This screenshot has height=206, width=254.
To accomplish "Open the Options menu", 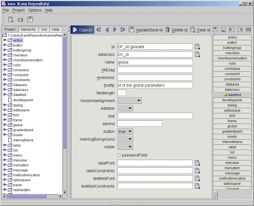I will click(x=35, y=10).
